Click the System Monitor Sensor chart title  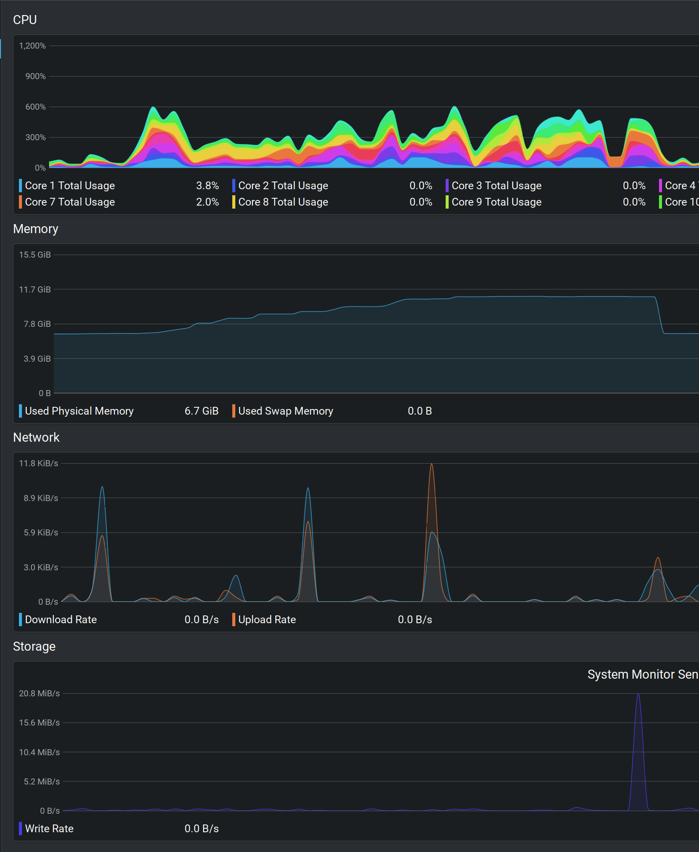point(643,674)
